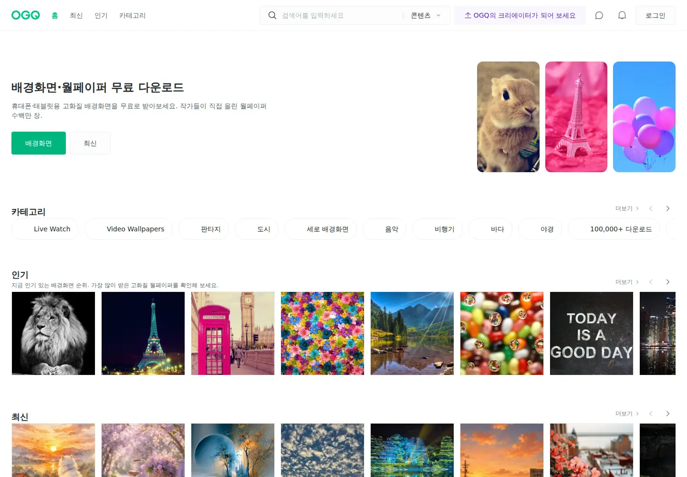Next arrow in the 인기 section
The image size is (687, 477).
point(668,282)
